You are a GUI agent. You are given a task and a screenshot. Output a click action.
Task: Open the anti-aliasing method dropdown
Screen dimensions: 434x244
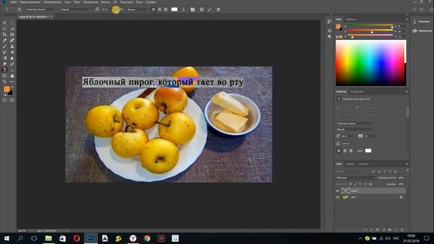click(137, 9)
